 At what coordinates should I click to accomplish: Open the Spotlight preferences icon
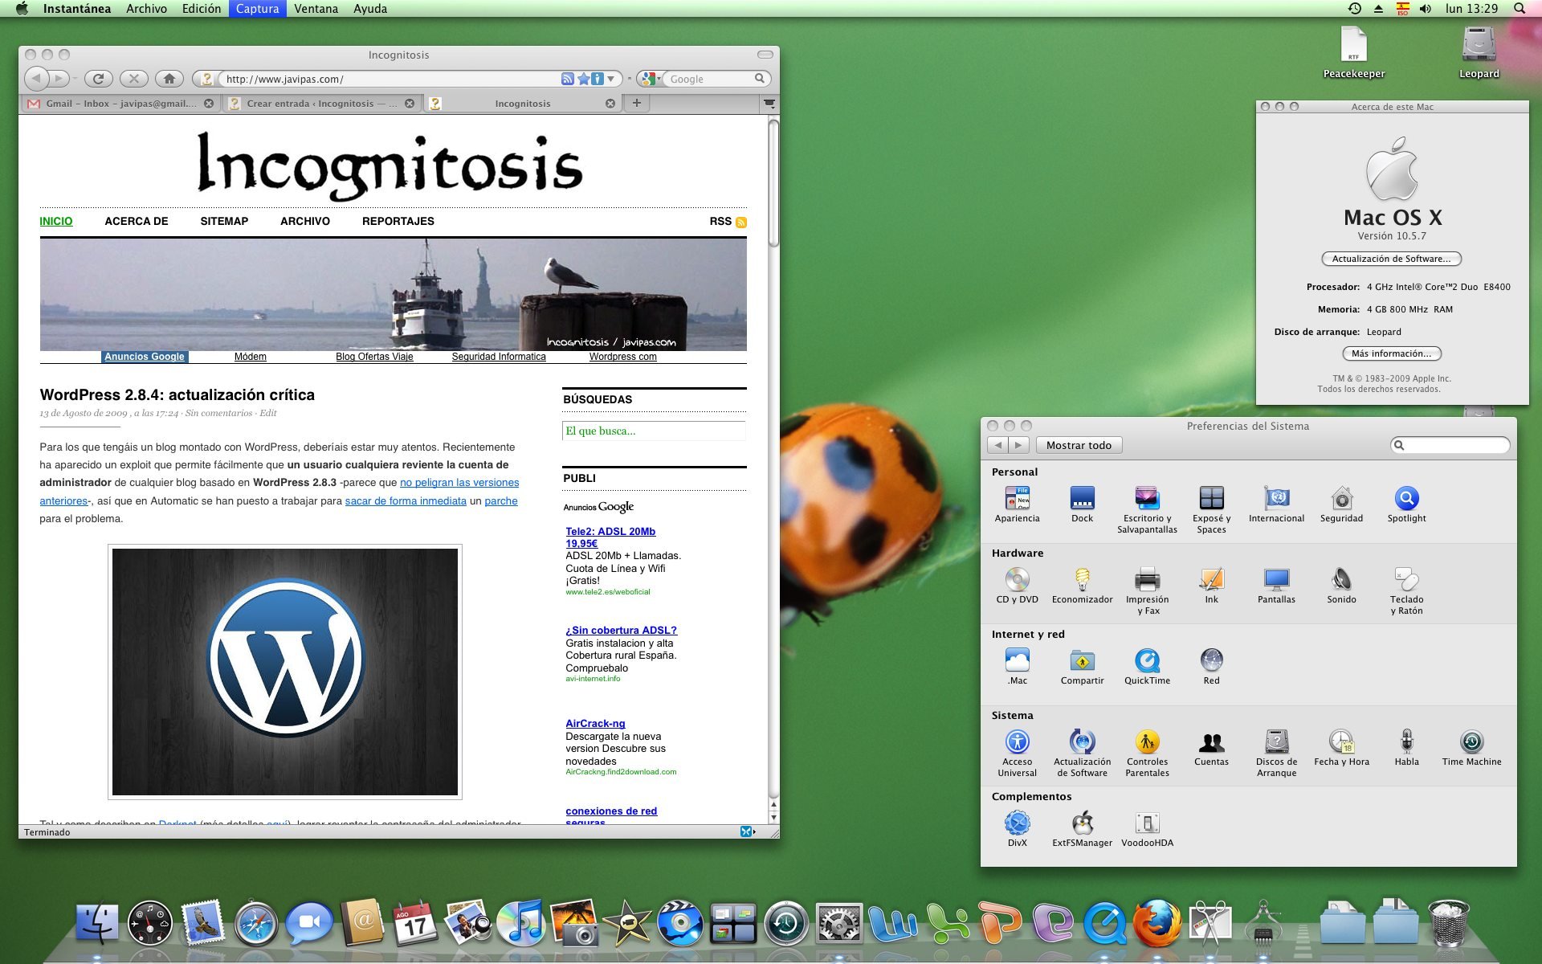click(1406, 499)
